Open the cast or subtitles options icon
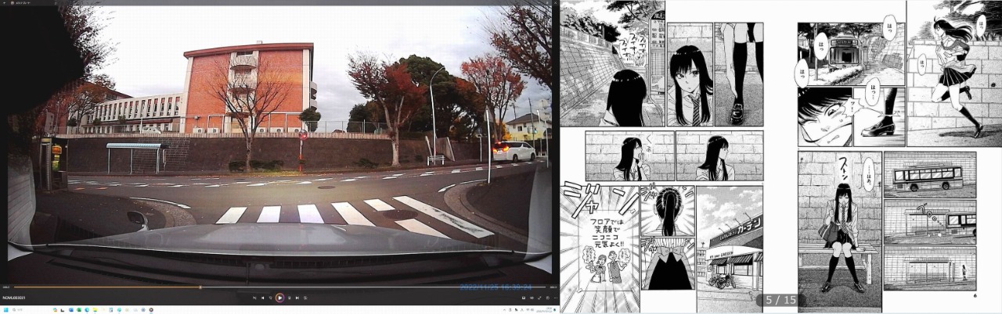This screenshot has height=314, width=1002. click(524, 298)
